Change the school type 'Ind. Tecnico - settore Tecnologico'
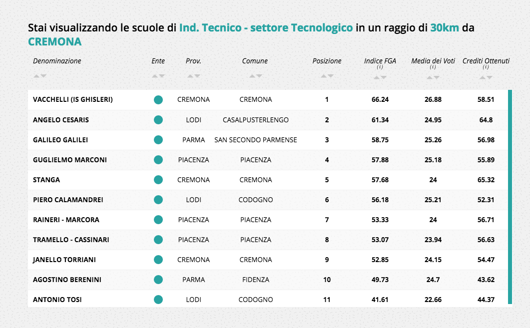Viewport: 530px width, 328px height. [x=266, y=28]
